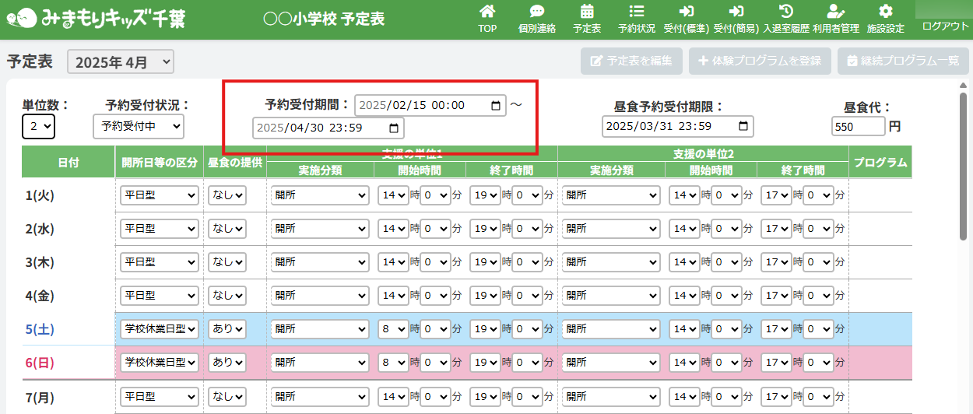The image size is (973, 414).
Task: Open 予約状況 list icon
Action: click(x=636, y=12)
